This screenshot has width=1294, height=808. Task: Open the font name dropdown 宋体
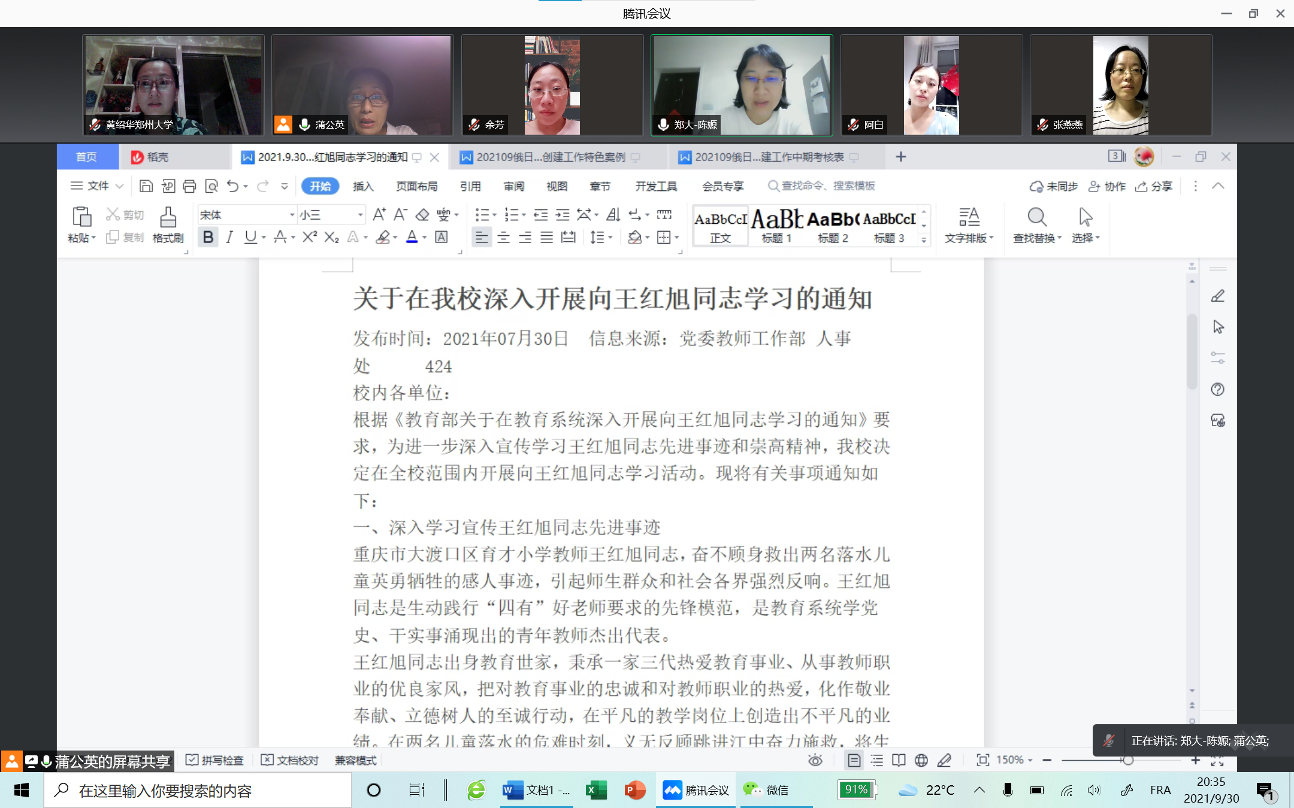[x=292, y=214]
